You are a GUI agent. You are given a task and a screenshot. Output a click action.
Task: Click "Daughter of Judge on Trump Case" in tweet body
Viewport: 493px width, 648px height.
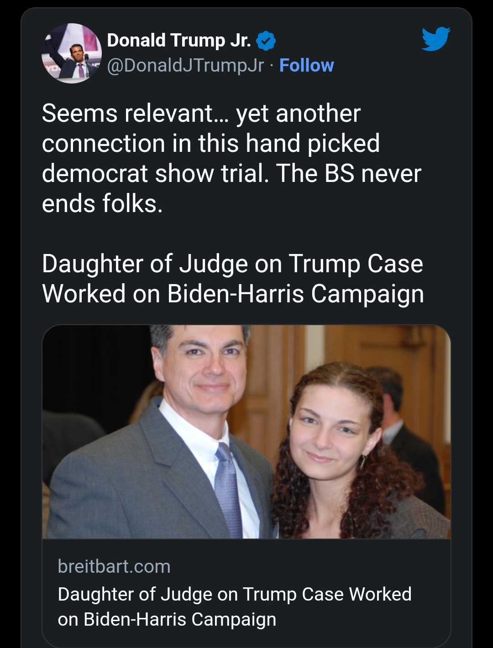232,264
